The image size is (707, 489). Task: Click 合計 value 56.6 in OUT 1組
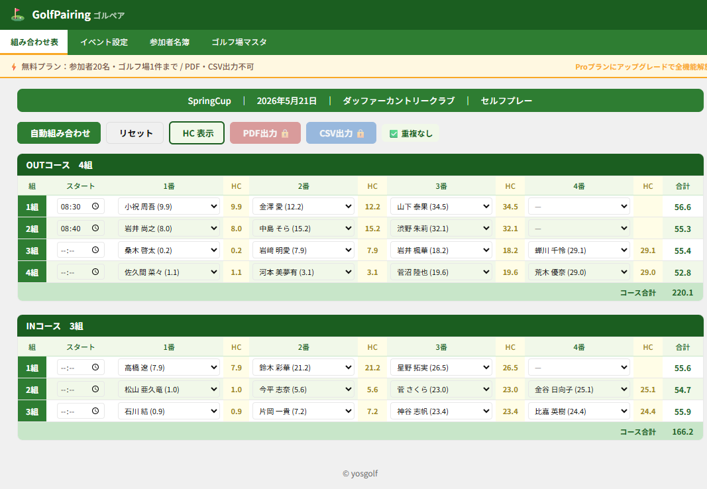[682, 207]
